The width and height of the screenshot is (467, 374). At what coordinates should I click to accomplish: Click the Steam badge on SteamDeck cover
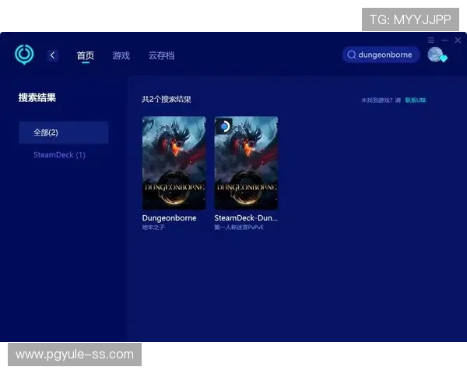(224, 125)
